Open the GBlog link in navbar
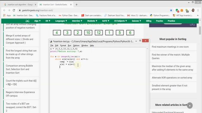 (149, 21)
